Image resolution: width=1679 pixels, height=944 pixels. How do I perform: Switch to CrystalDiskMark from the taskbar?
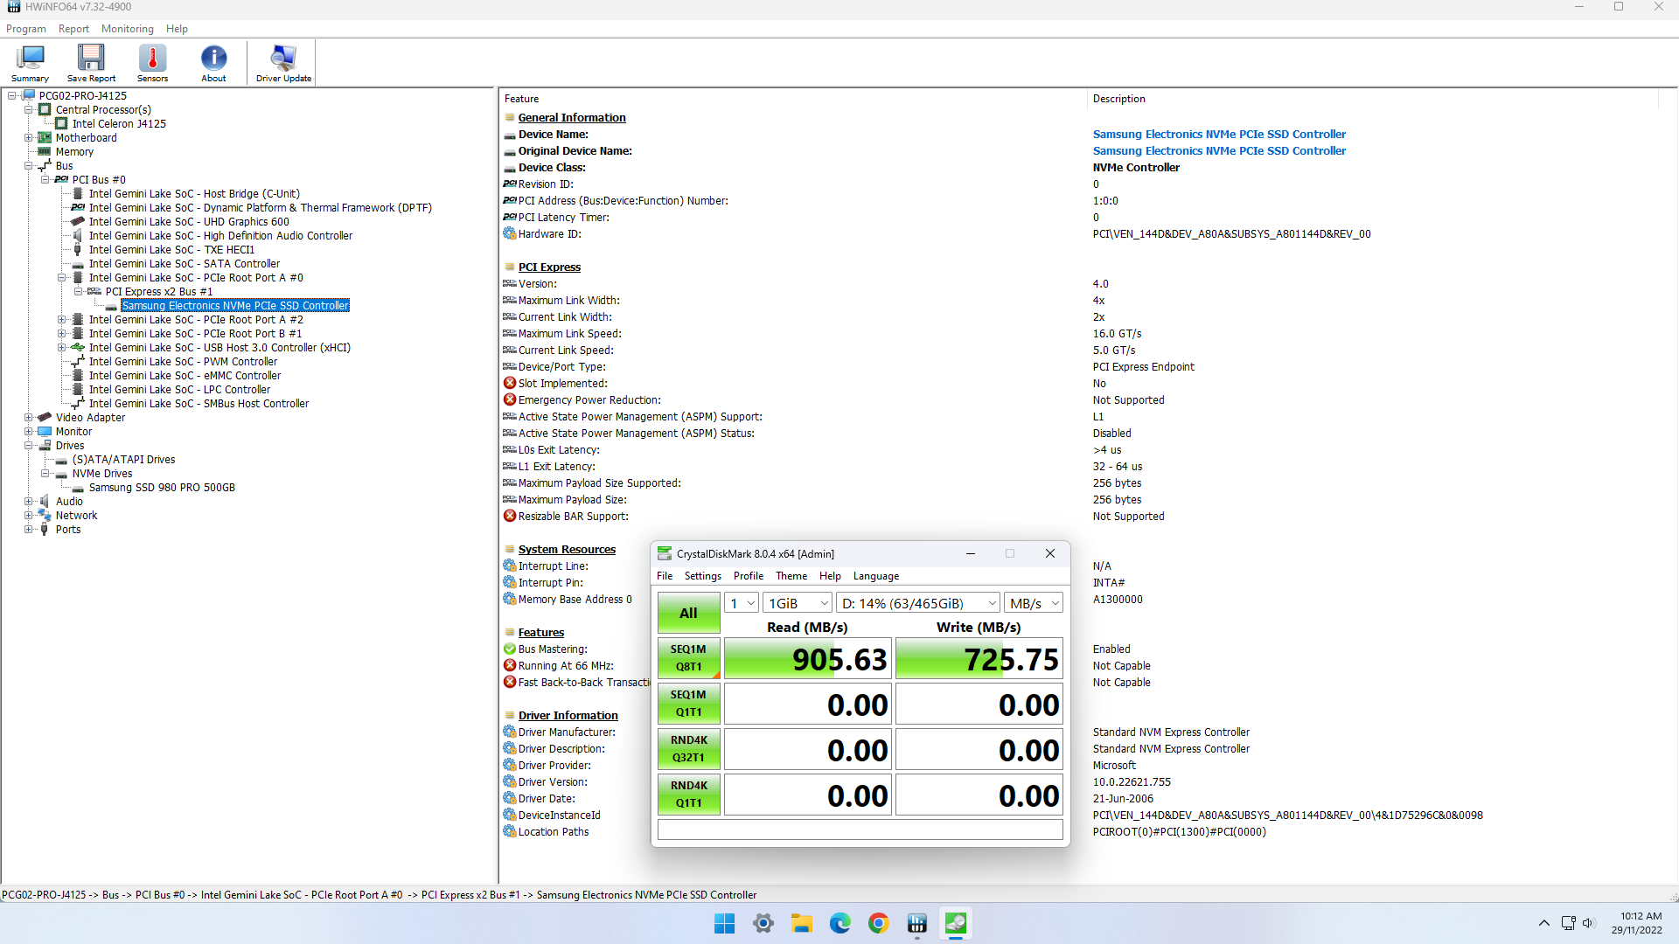(x=955, y=923)
